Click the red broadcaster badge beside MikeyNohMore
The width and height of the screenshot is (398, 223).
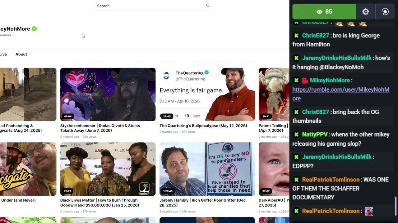305,81
